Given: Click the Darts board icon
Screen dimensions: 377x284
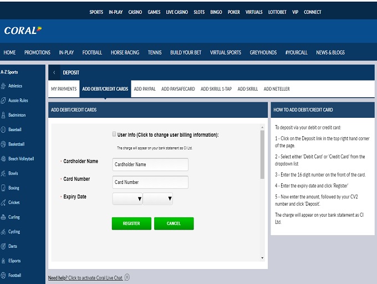Looking at the screenshot, I should click(x=3, y=246).
